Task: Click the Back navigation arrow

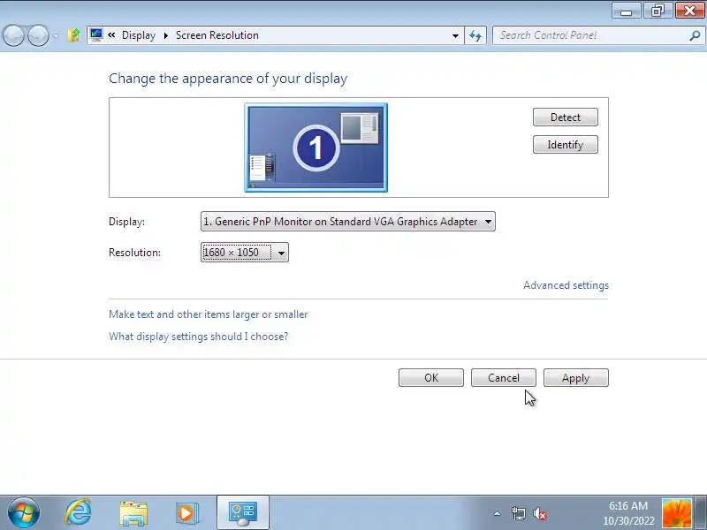Action: coord(14,35)
